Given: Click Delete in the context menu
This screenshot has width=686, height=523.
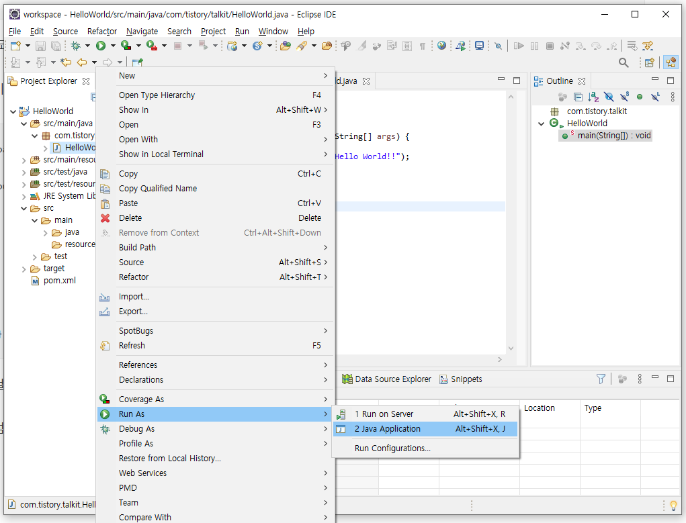Looking at the screenshot, I should tap(215, 218).
